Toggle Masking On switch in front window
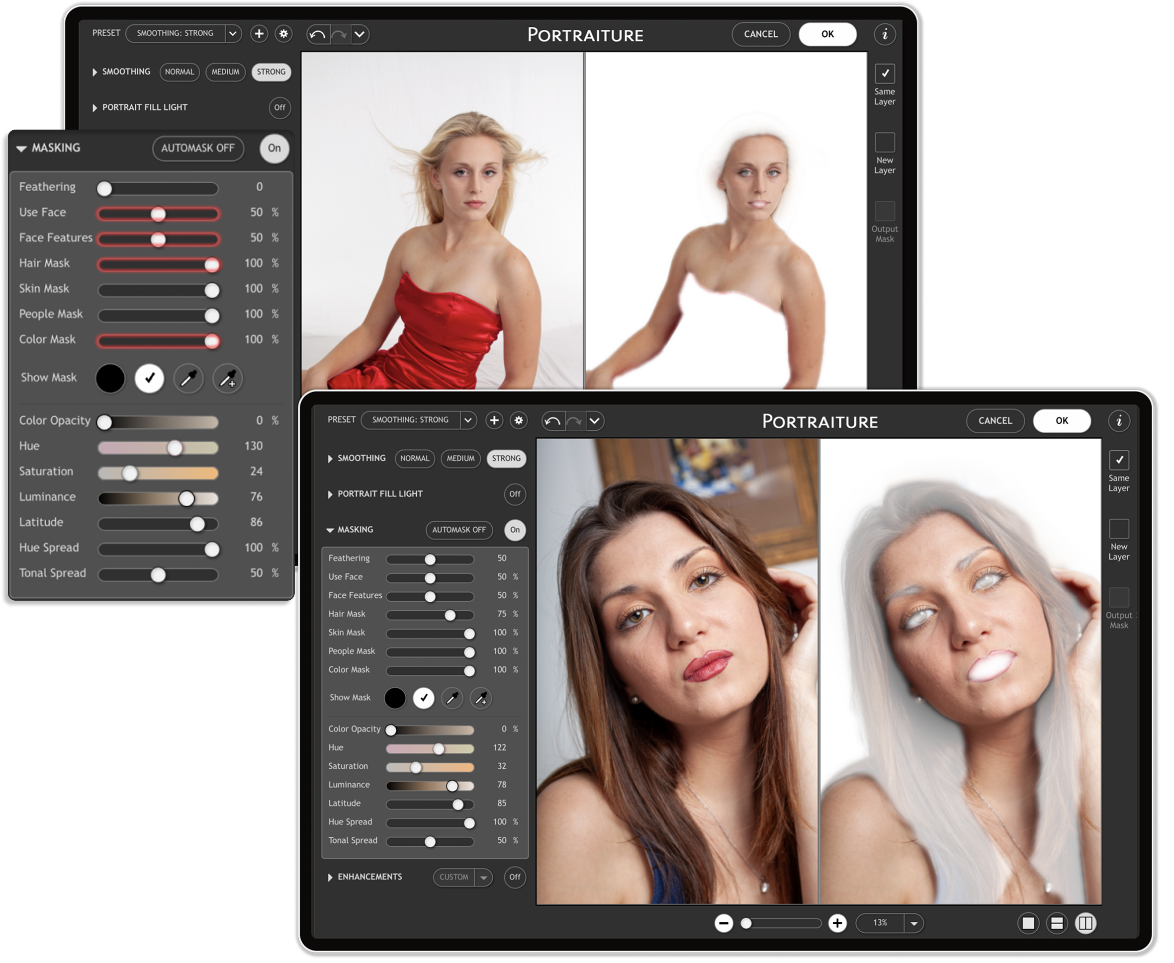 click(515, 530)
